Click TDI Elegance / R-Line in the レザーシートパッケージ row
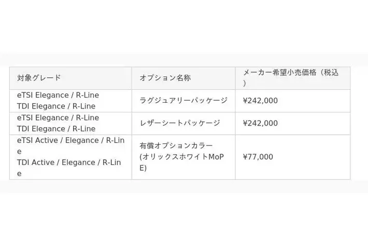 (56, 129)
